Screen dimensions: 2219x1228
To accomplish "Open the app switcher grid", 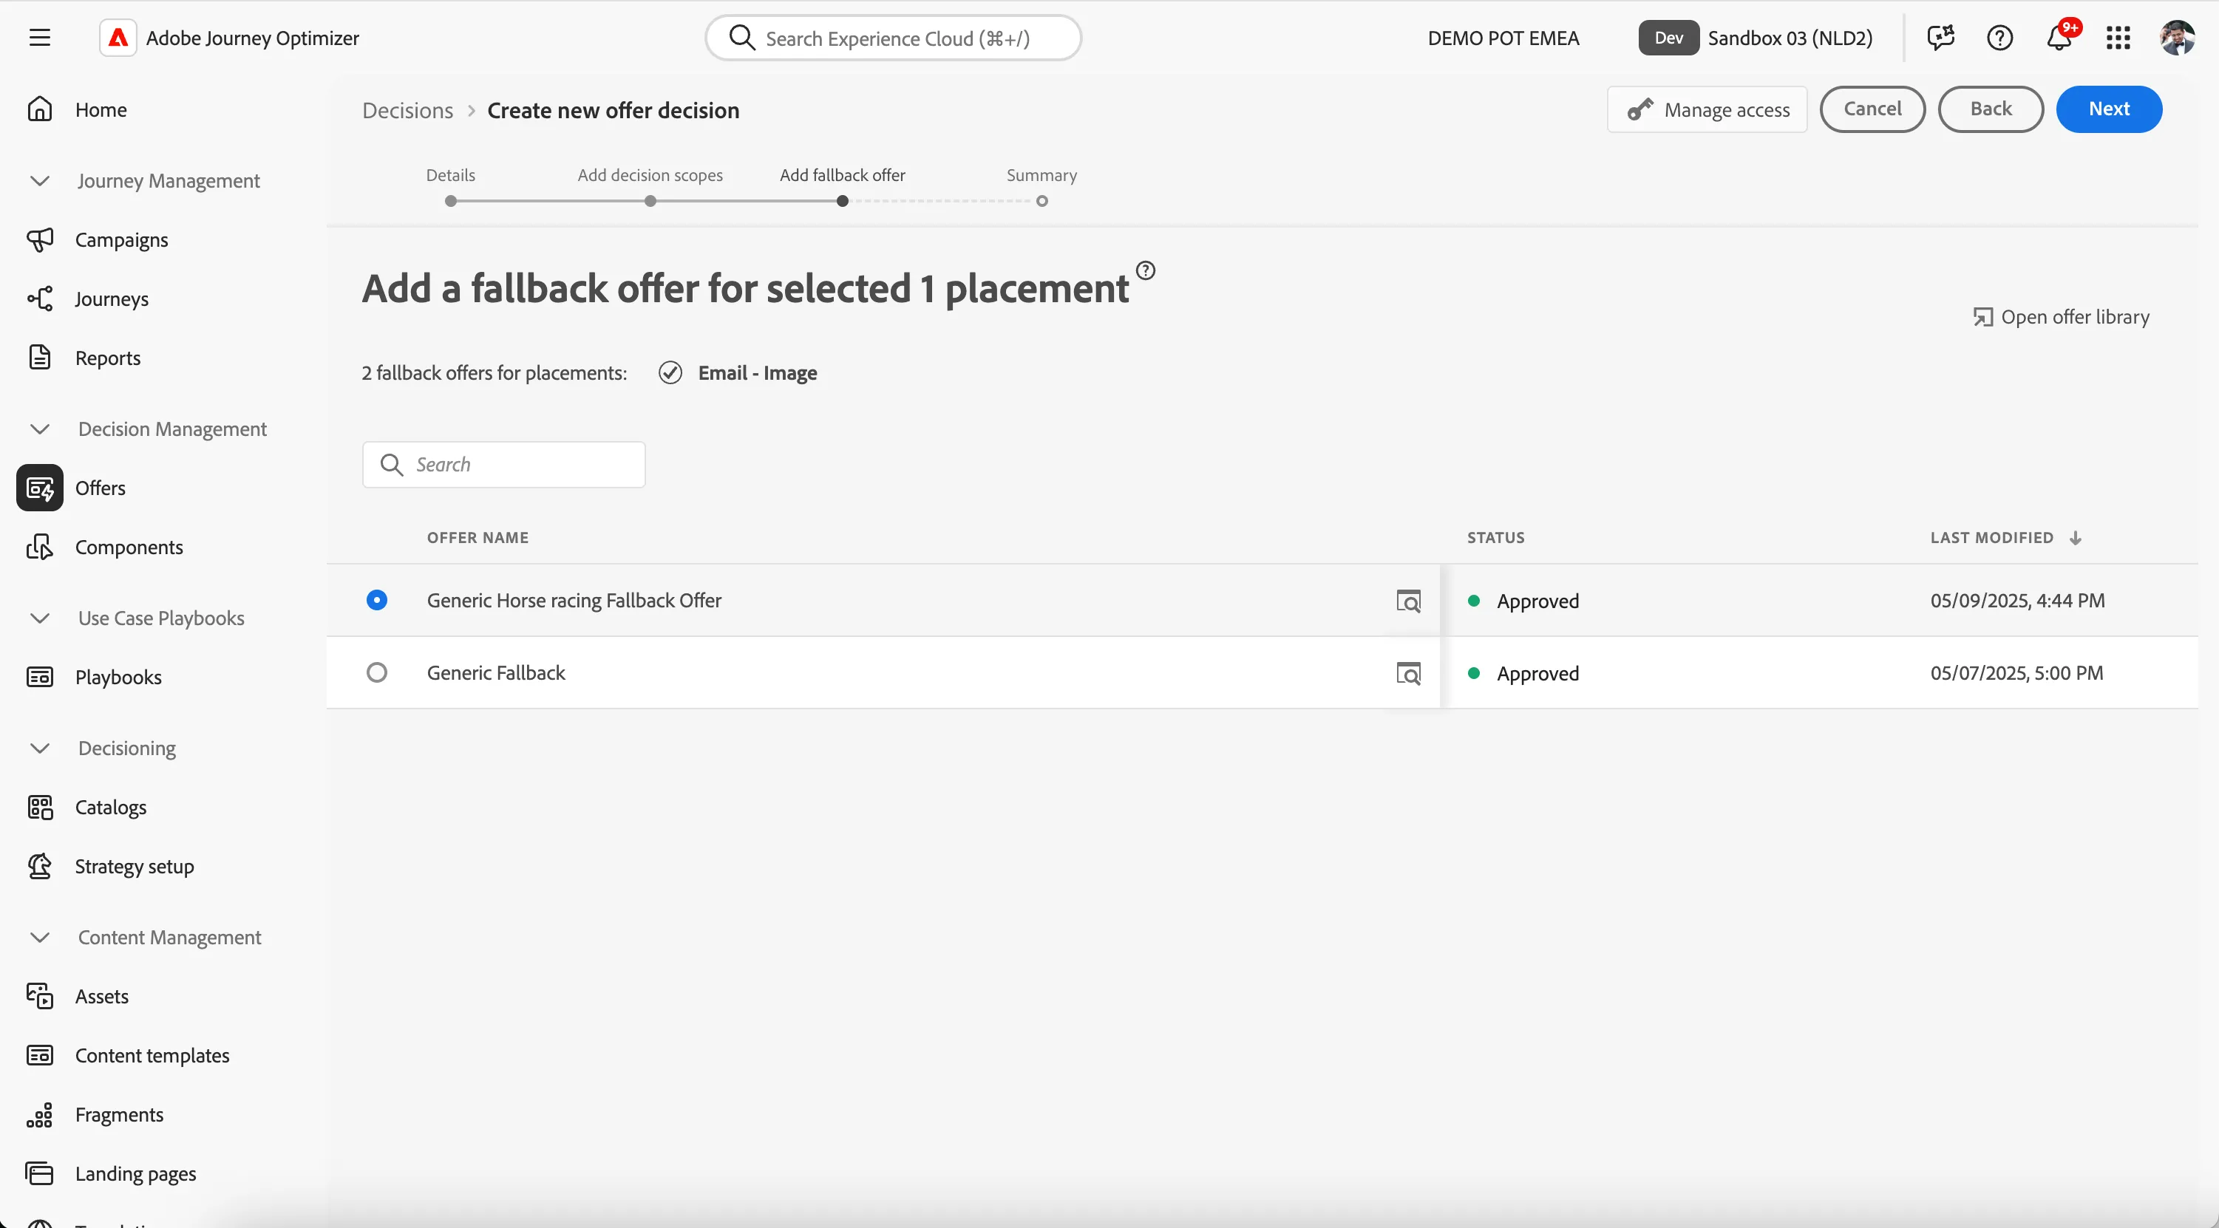I will pyautogui.click(x=2118, y=38).
